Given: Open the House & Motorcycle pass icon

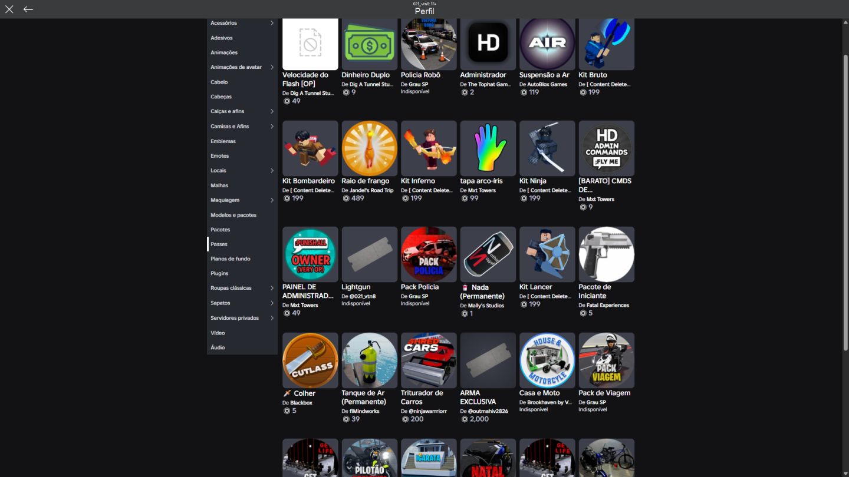Looking at the screenshot, I should point(547,360).
